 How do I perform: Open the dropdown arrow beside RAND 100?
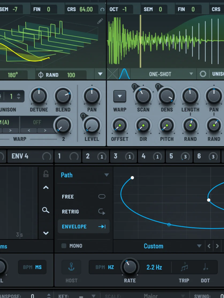click(x=100, y=74)
